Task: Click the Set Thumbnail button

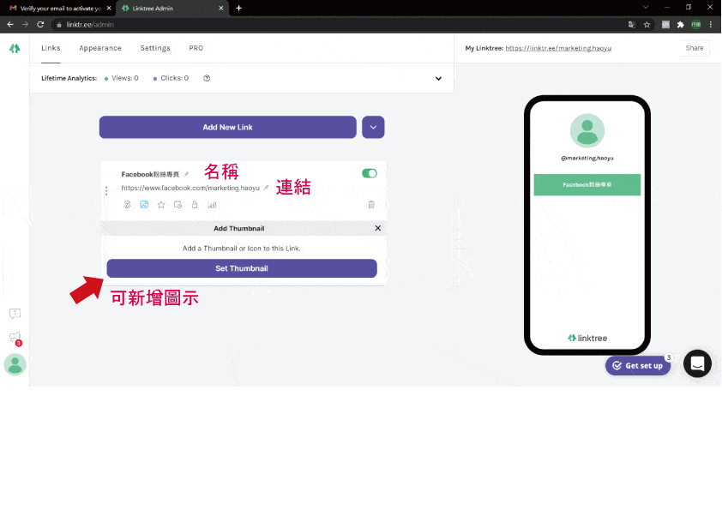Action: [x=242, y=268]
